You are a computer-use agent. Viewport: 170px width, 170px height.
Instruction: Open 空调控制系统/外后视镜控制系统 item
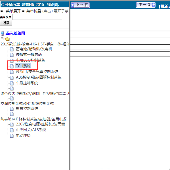pos(27,104)
